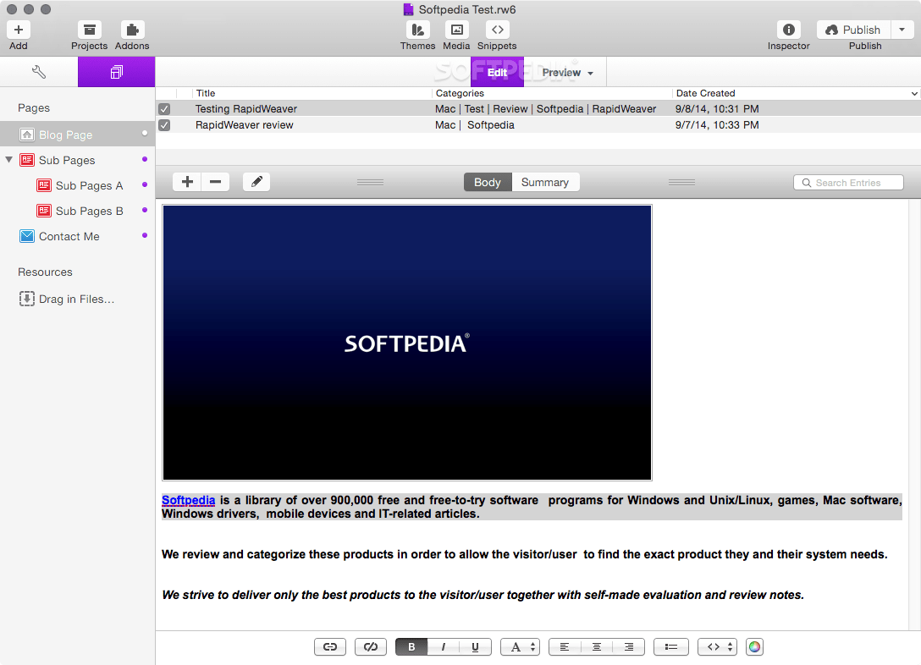Open the Preview mode dropdown
The image size is (921, 665).
point(565,72)
